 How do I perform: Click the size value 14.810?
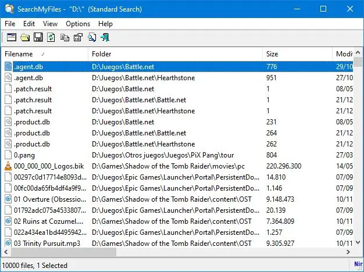276,177
